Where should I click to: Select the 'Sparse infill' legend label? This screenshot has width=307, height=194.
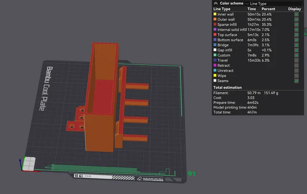[227, 24]
